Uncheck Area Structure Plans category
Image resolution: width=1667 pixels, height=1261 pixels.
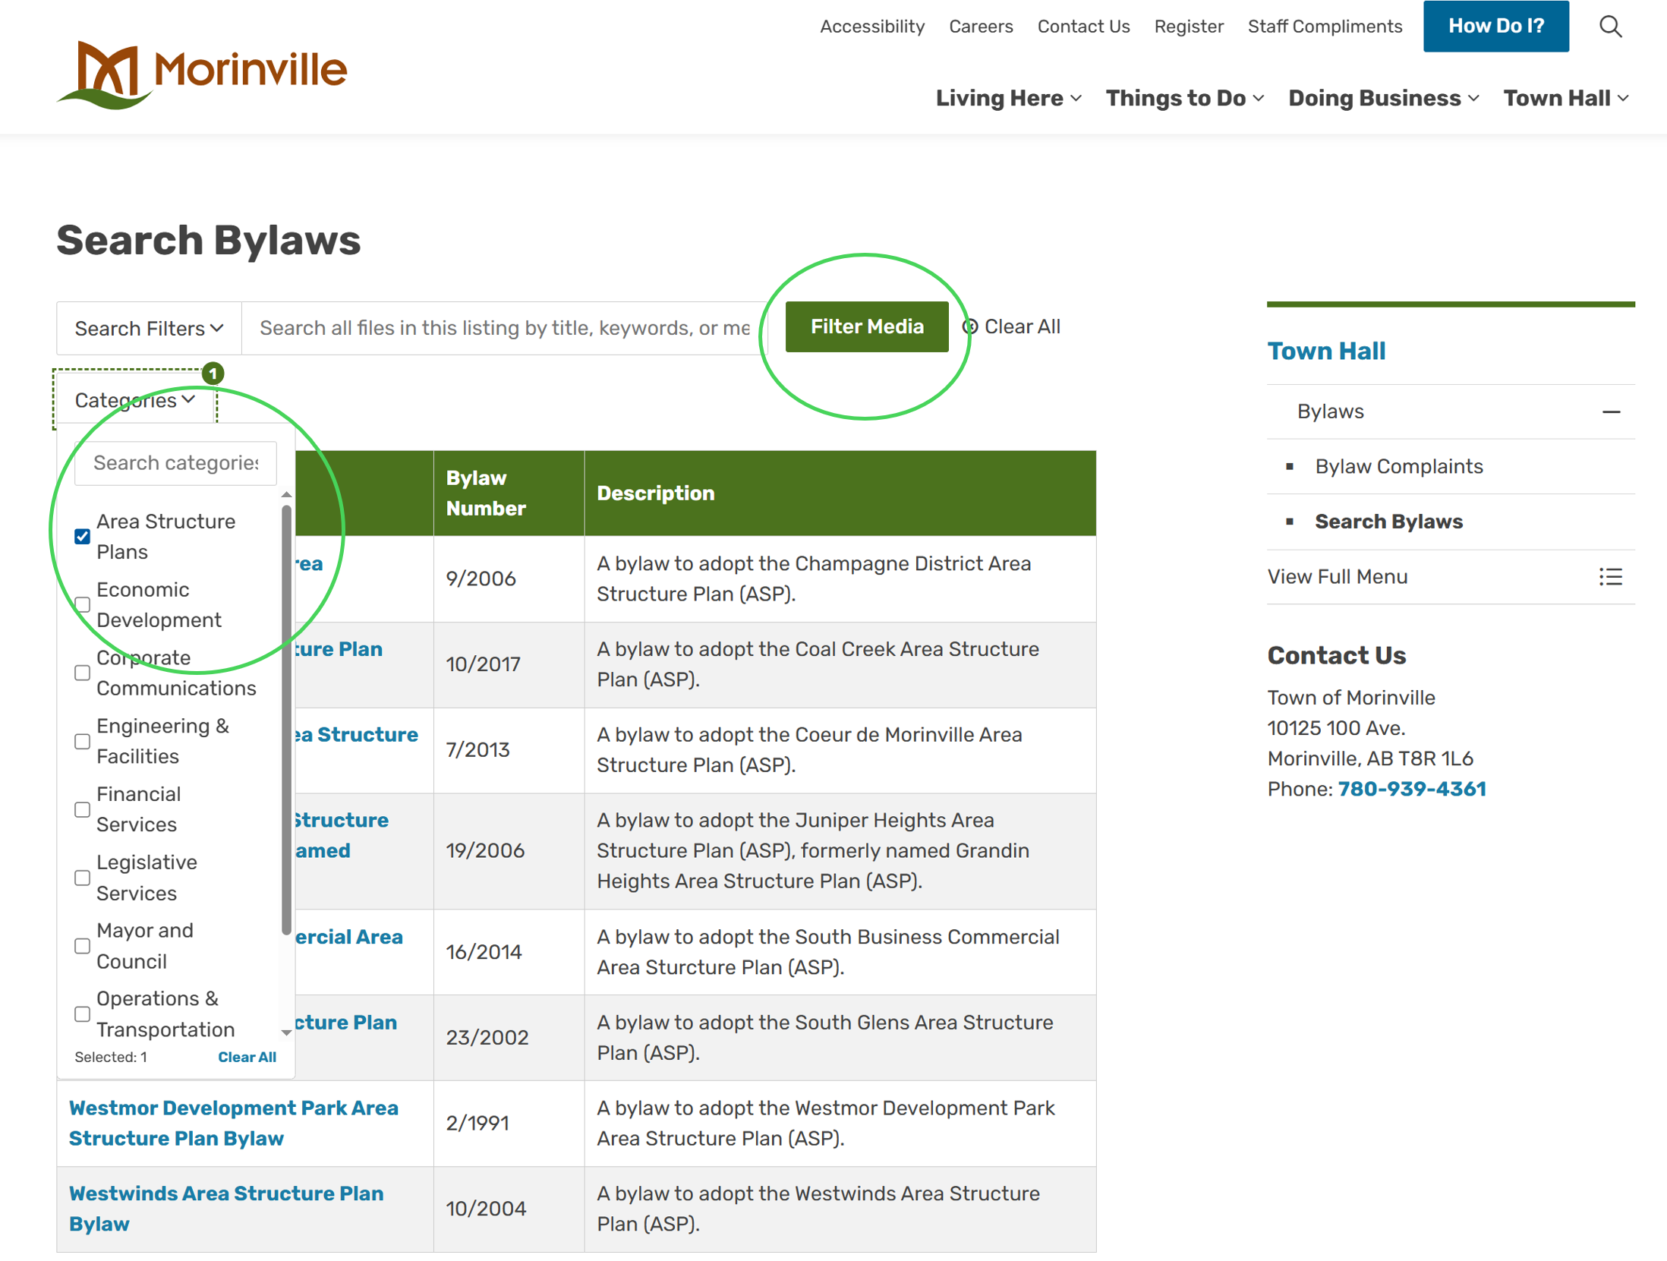tap(83, 537)
